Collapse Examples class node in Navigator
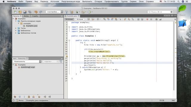This screenshot has height=107, width=191. (x=13, y=65)
